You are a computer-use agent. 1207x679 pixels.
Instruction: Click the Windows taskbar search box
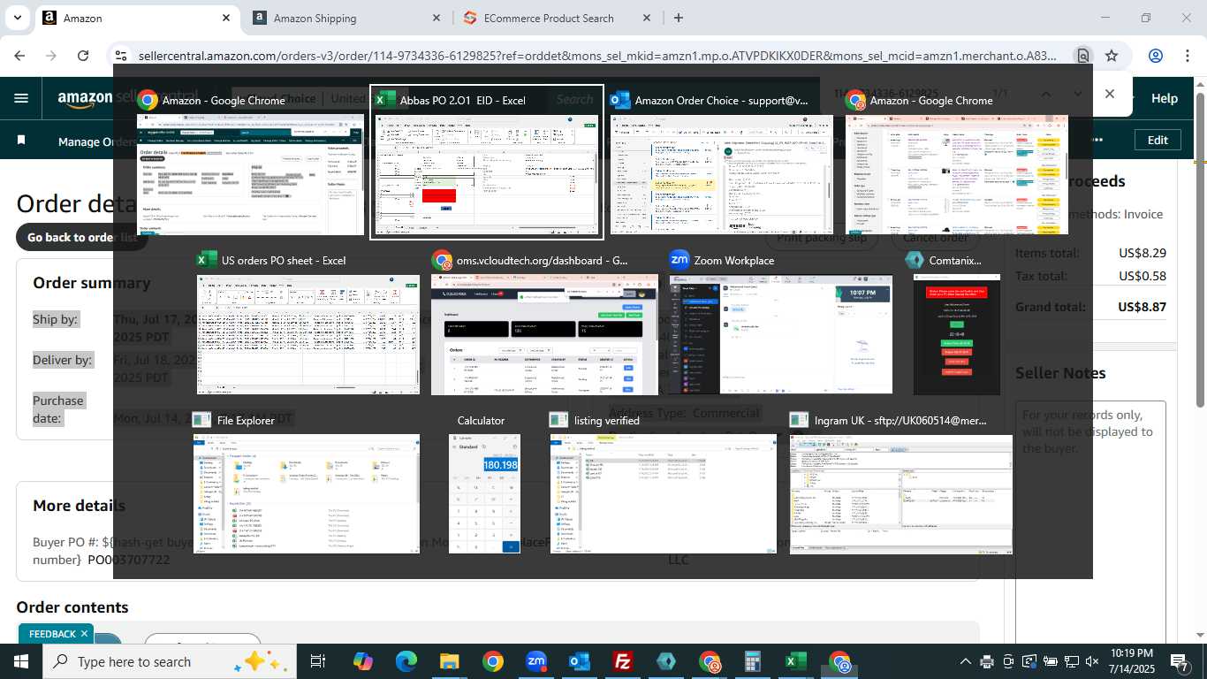pyautogui.click(x=169, y=661)
